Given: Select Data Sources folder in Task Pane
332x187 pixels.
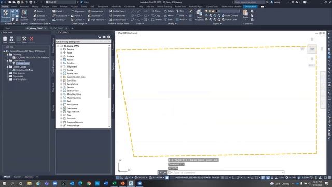Looking at the screenshot, I should [19, 73].
